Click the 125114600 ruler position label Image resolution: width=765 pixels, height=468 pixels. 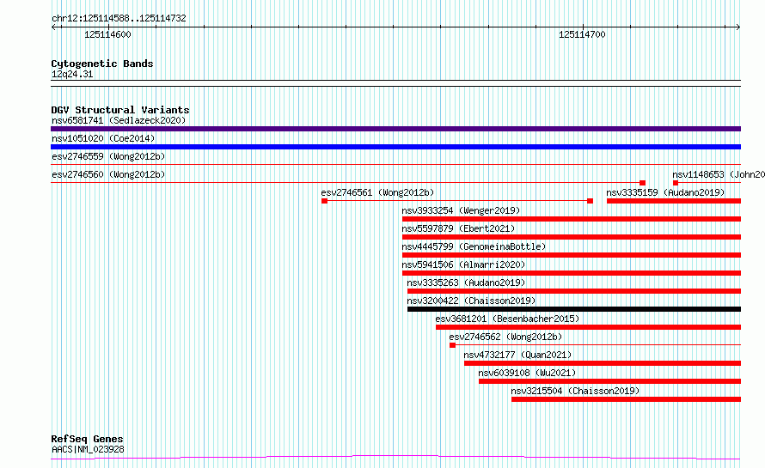tap(107, 34)
